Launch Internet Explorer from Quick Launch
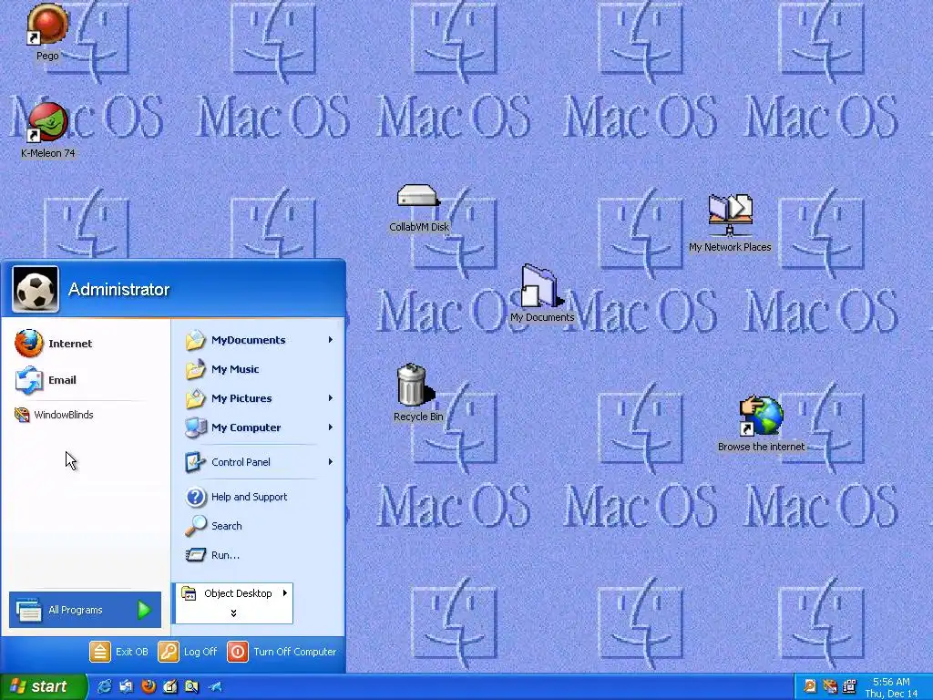Screen dimensions: 933x700 (x=104, y=687)
